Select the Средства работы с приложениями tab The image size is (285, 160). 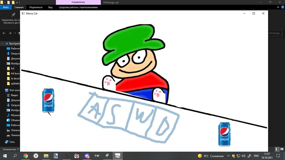[x=78, y=7]
